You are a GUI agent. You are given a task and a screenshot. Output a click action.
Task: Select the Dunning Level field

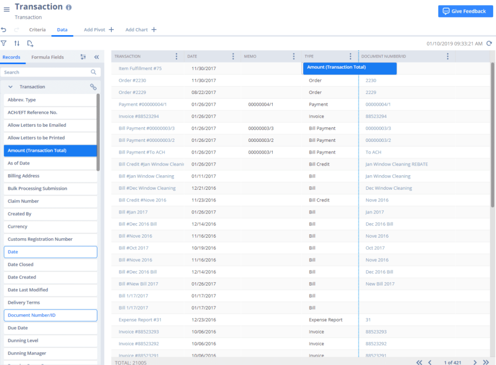pos(50,340)
